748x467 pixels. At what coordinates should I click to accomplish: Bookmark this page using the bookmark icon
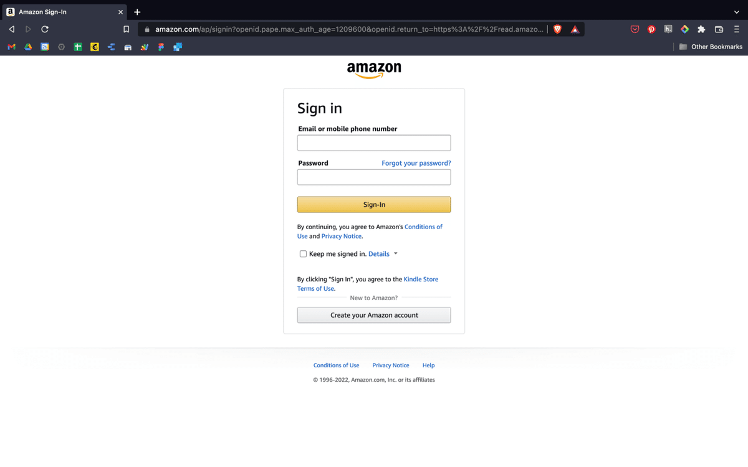tap(126, 29)
